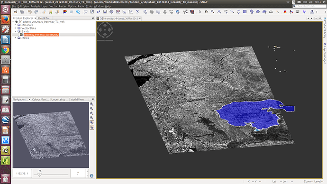The width and height of the screenshot is (327, 184).
Task: Open the Optical menu
Action: tap(72, 6)
